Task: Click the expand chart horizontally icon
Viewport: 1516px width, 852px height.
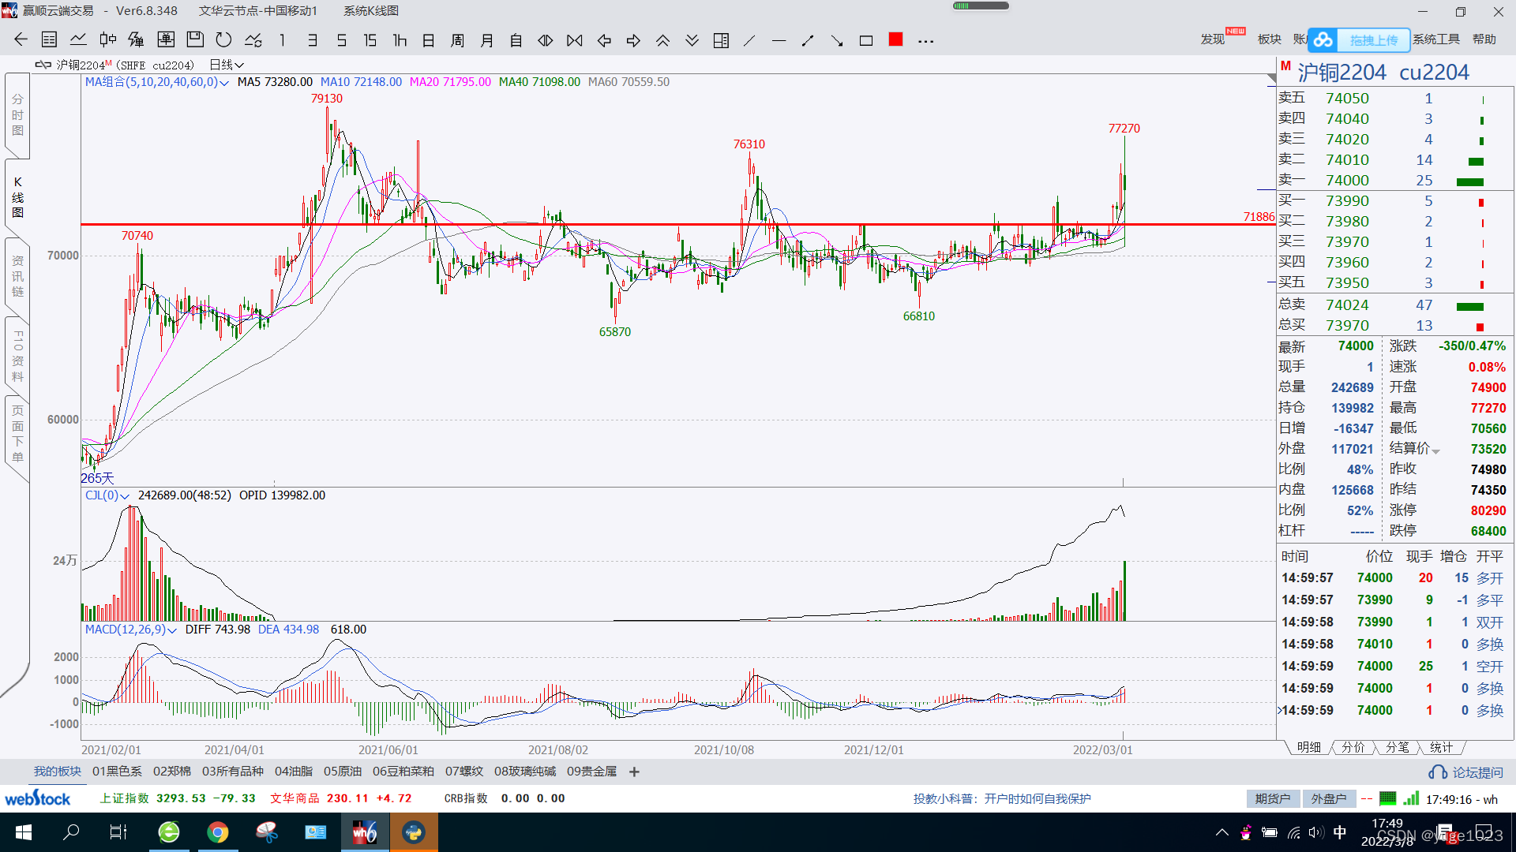Action: tap(546, 40)
